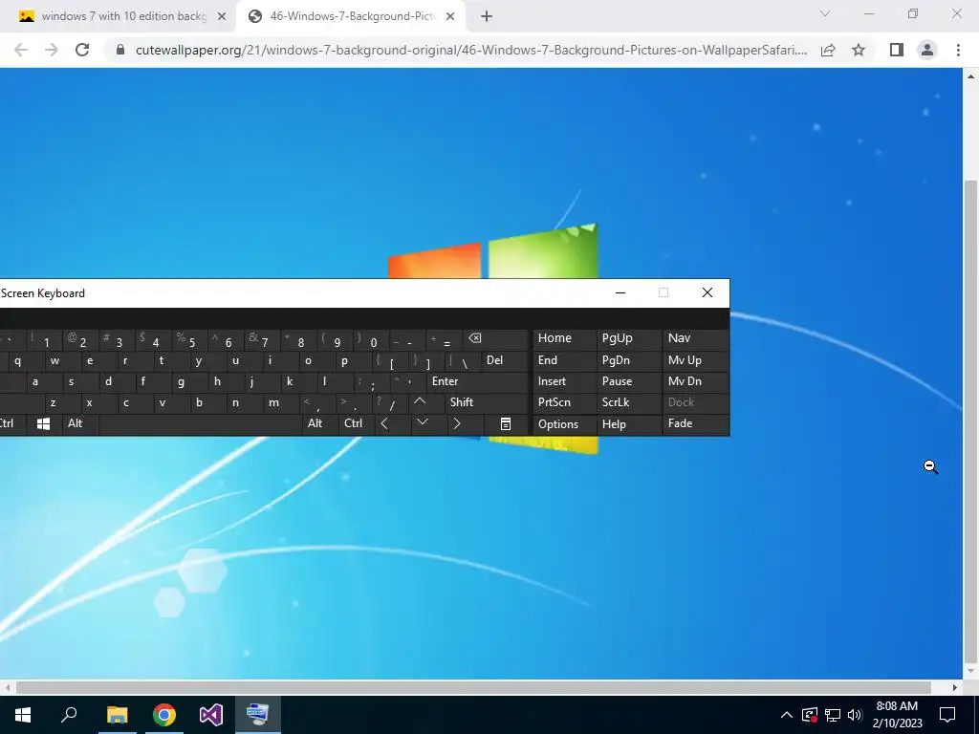Go forward in Chrome

point(52,50)
